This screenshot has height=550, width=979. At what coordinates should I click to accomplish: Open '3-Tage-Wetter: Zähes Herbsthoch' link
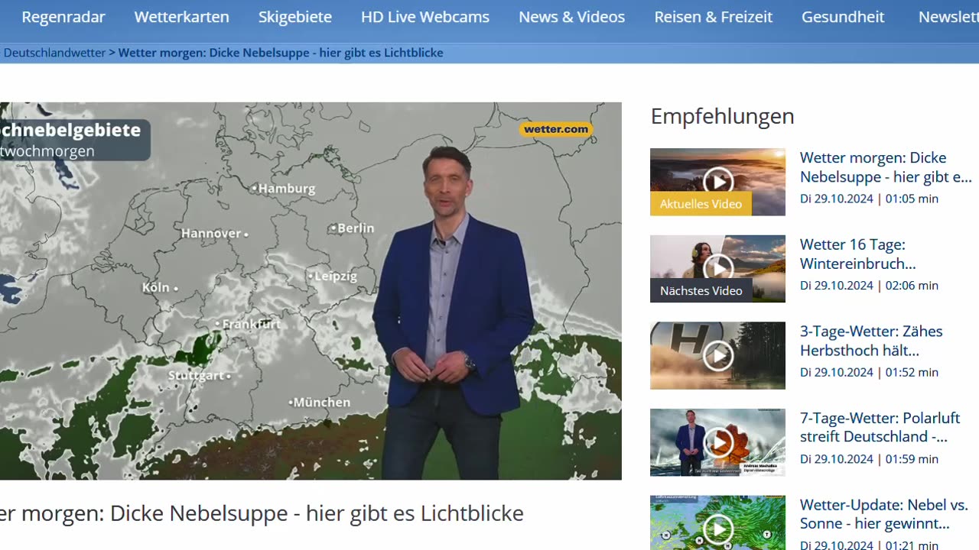click(x=871, y=341)
